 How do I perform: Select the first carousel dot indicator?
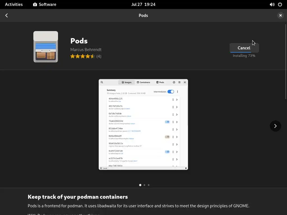[140, 185]
